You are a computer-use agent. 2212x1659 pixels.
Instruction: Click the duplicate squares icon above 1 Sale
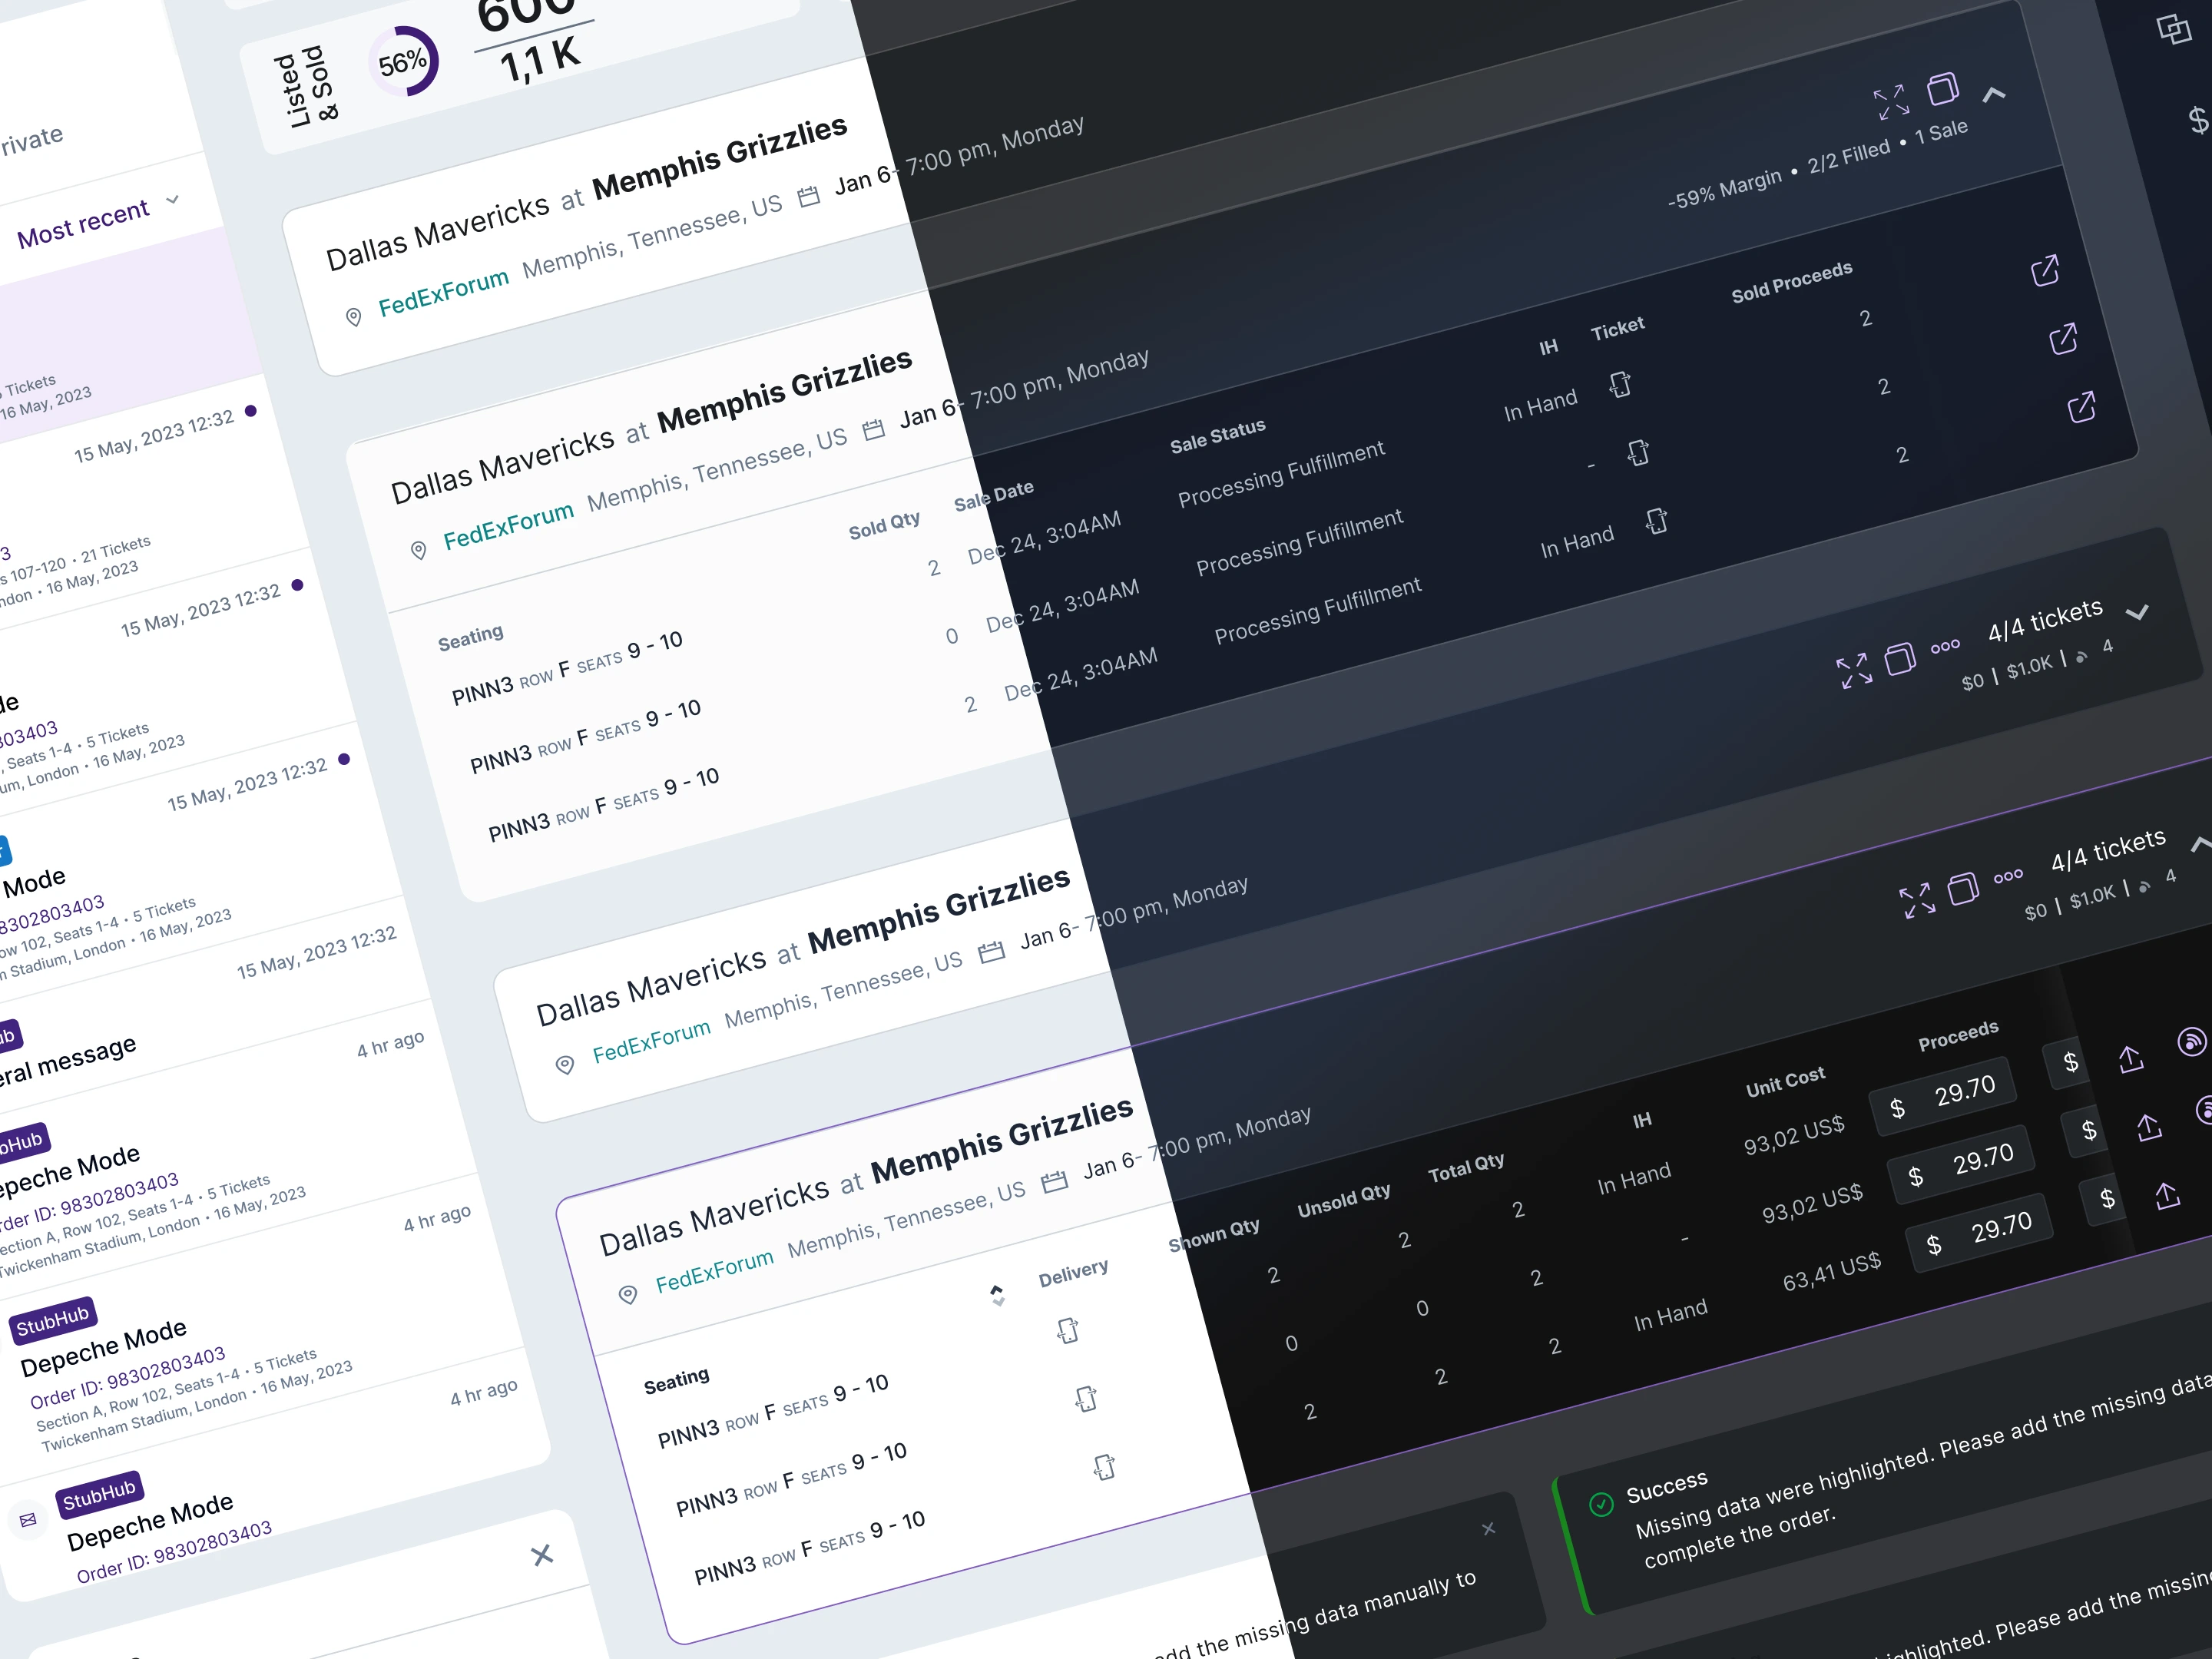pos(1942,89)
